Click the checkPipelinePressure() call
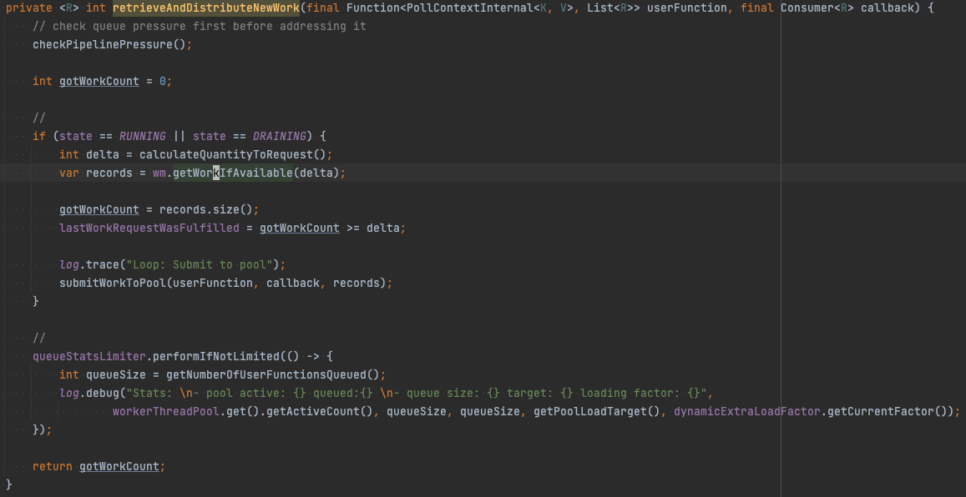 (x=109, y=45)
